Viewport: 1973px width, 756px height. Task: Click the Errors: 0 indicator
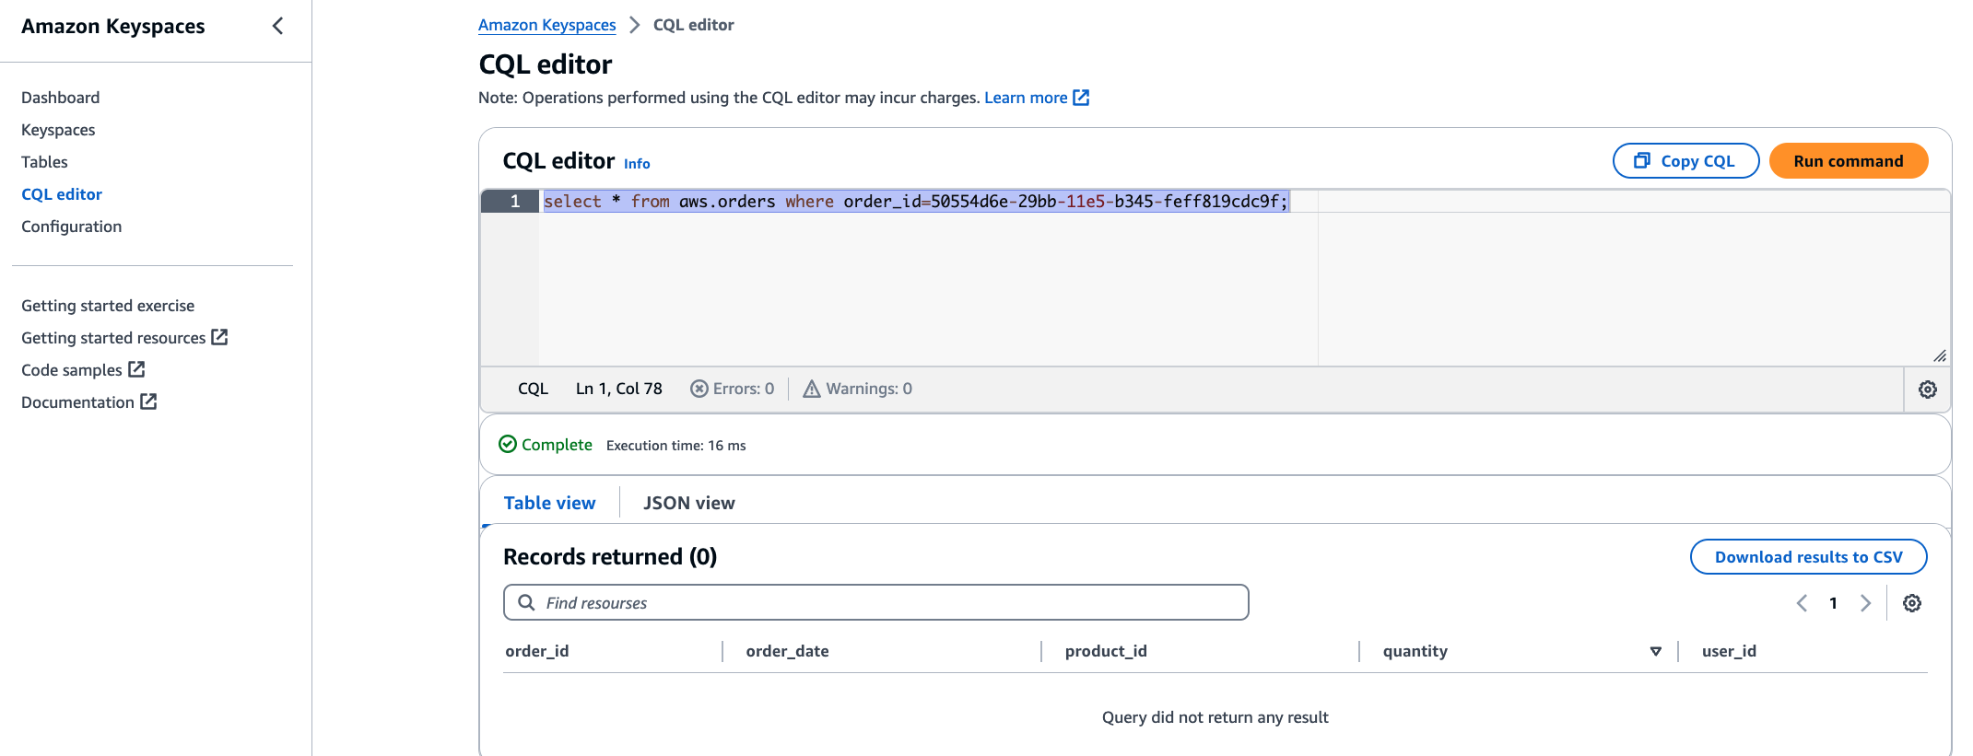[x=733, y=389]
